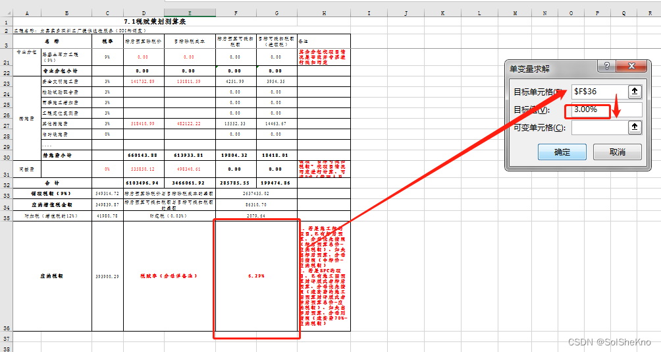The image size is (661, 352).
Task: Select red cell 535850.12
Action: (144, 169)
